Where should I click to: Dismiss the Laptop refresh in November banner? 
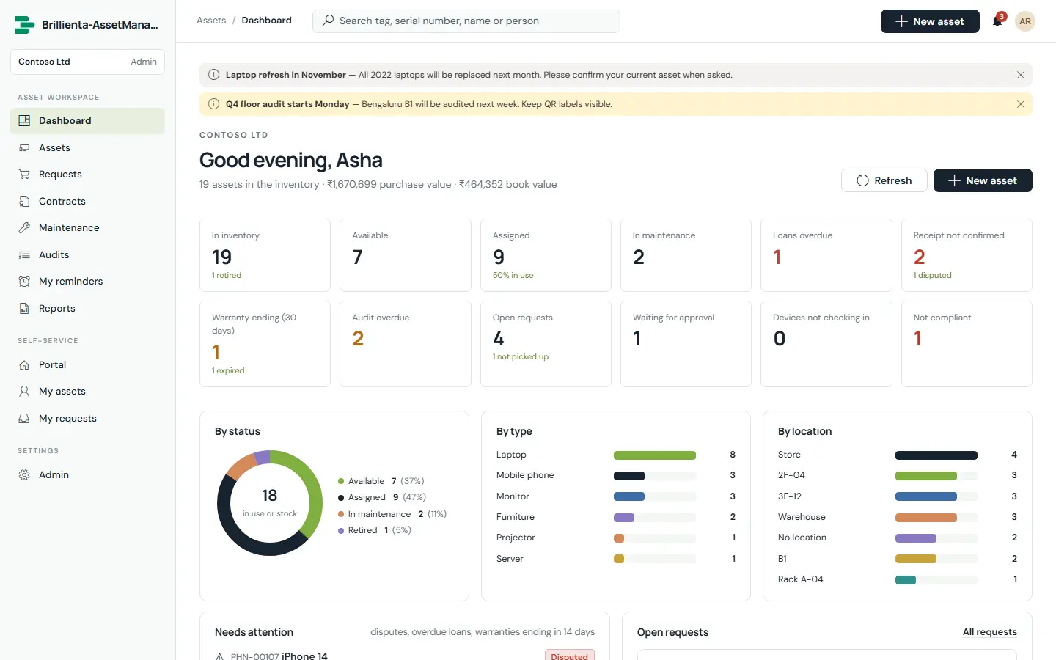click(x=1021, y=75)
